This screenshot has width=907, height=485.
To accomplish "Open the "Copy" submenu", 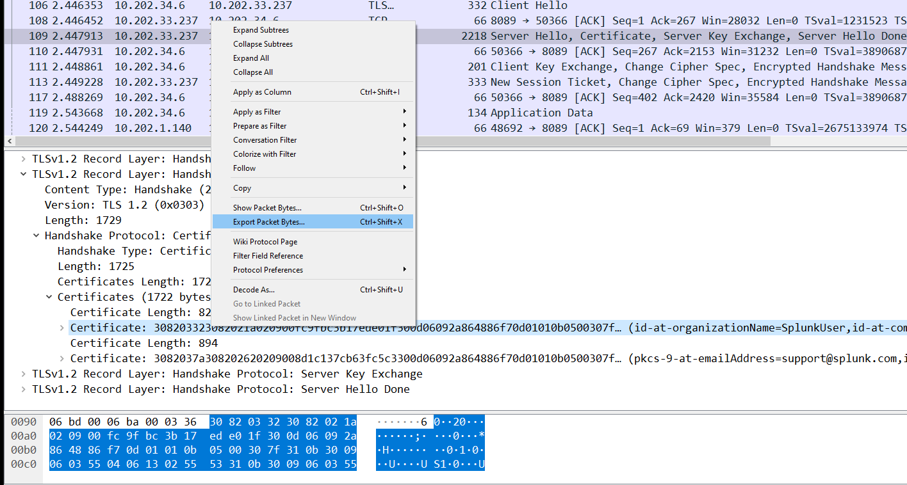I will click(x=242, y=187).
